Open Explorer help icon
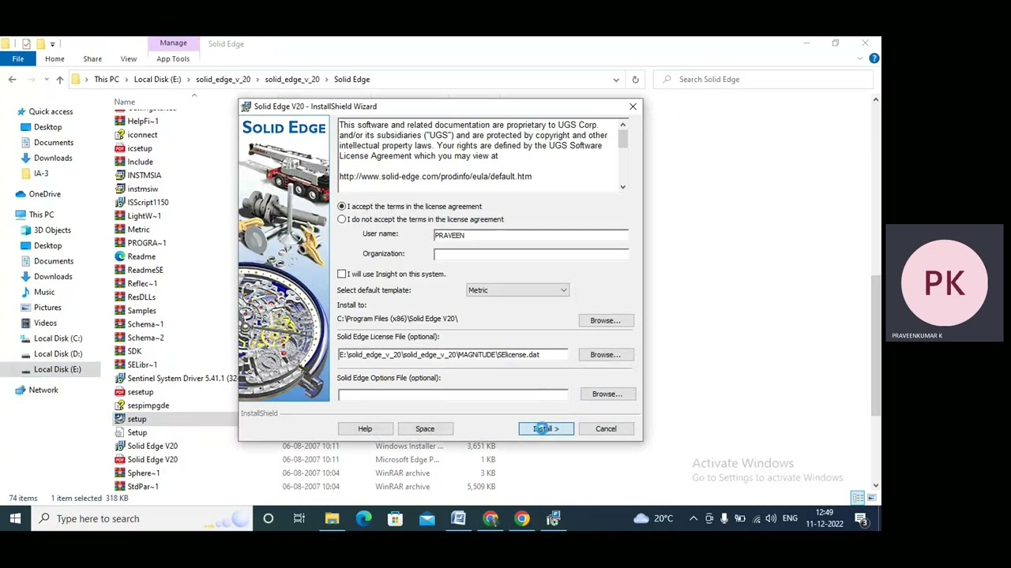 pyautogui.click(x=874, y=58)
